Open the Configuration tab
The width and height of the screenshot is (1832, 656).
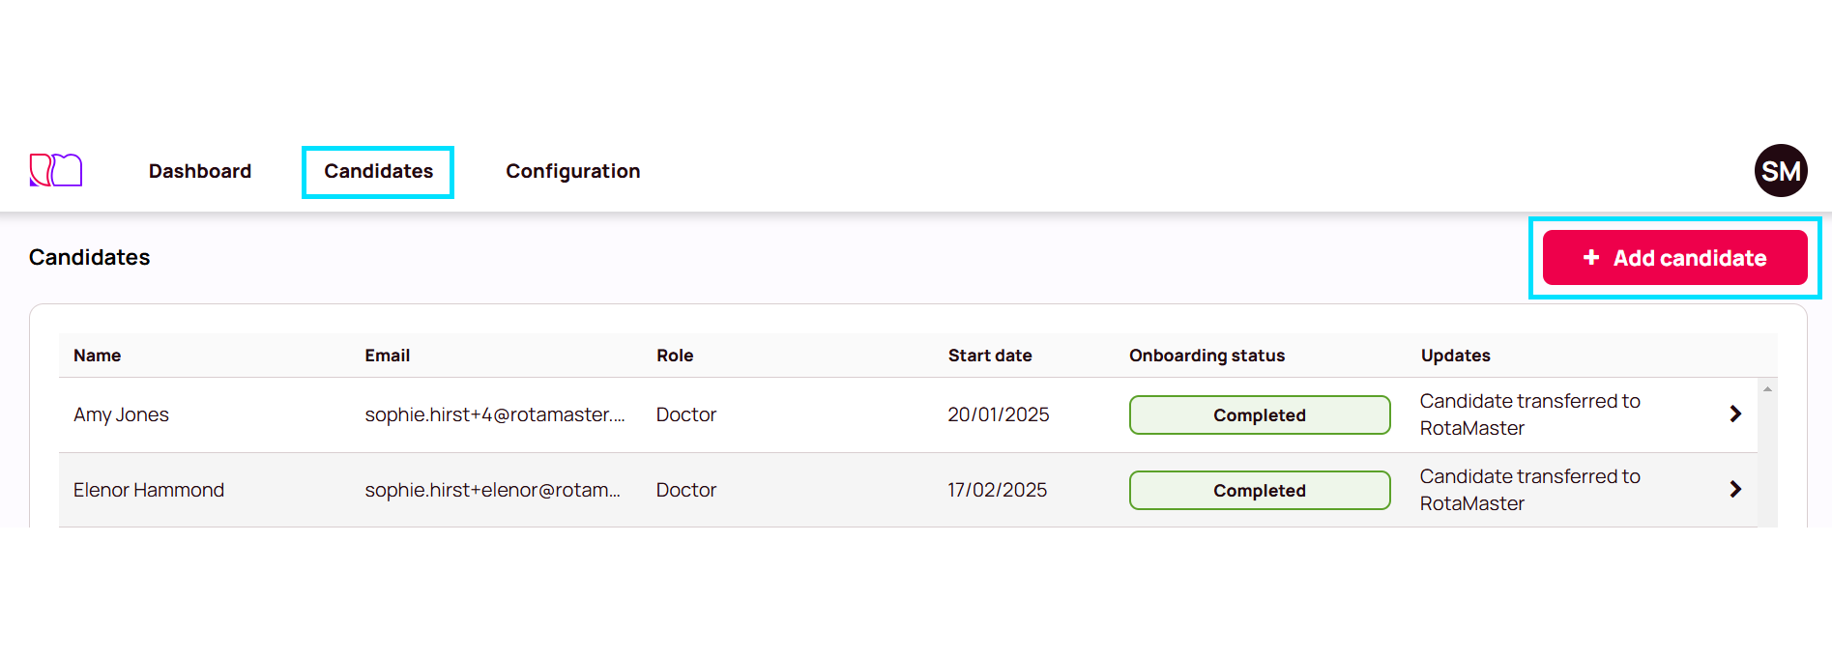click(572, 171)
